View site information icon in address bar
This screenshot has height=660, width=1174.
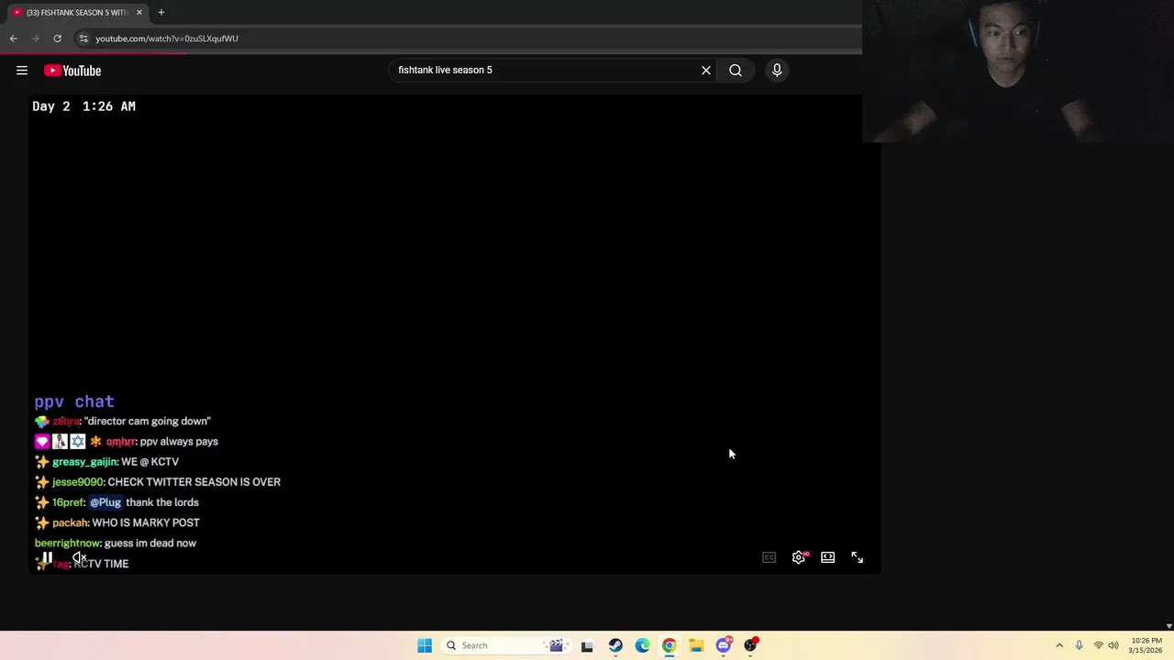pyautogui.click(x=83, y=38)
